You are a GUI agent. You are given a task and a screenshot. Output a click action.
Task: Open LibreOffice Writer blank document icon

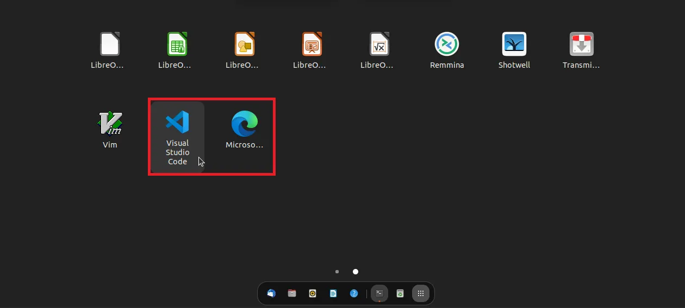coord(110,44)
